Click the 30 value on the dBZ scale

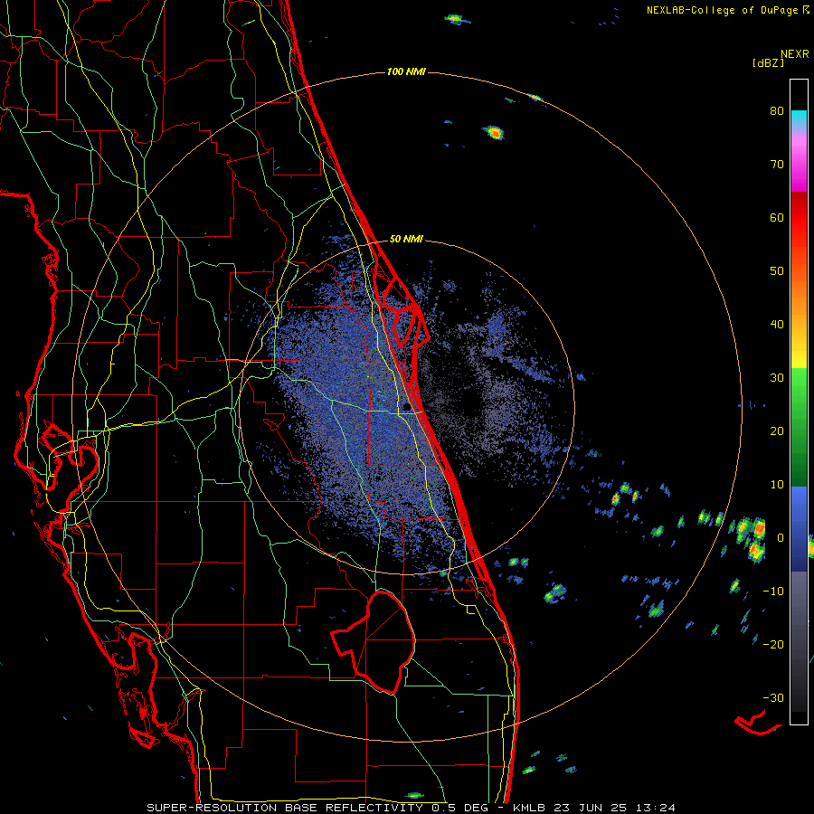[x=777, y=377]
